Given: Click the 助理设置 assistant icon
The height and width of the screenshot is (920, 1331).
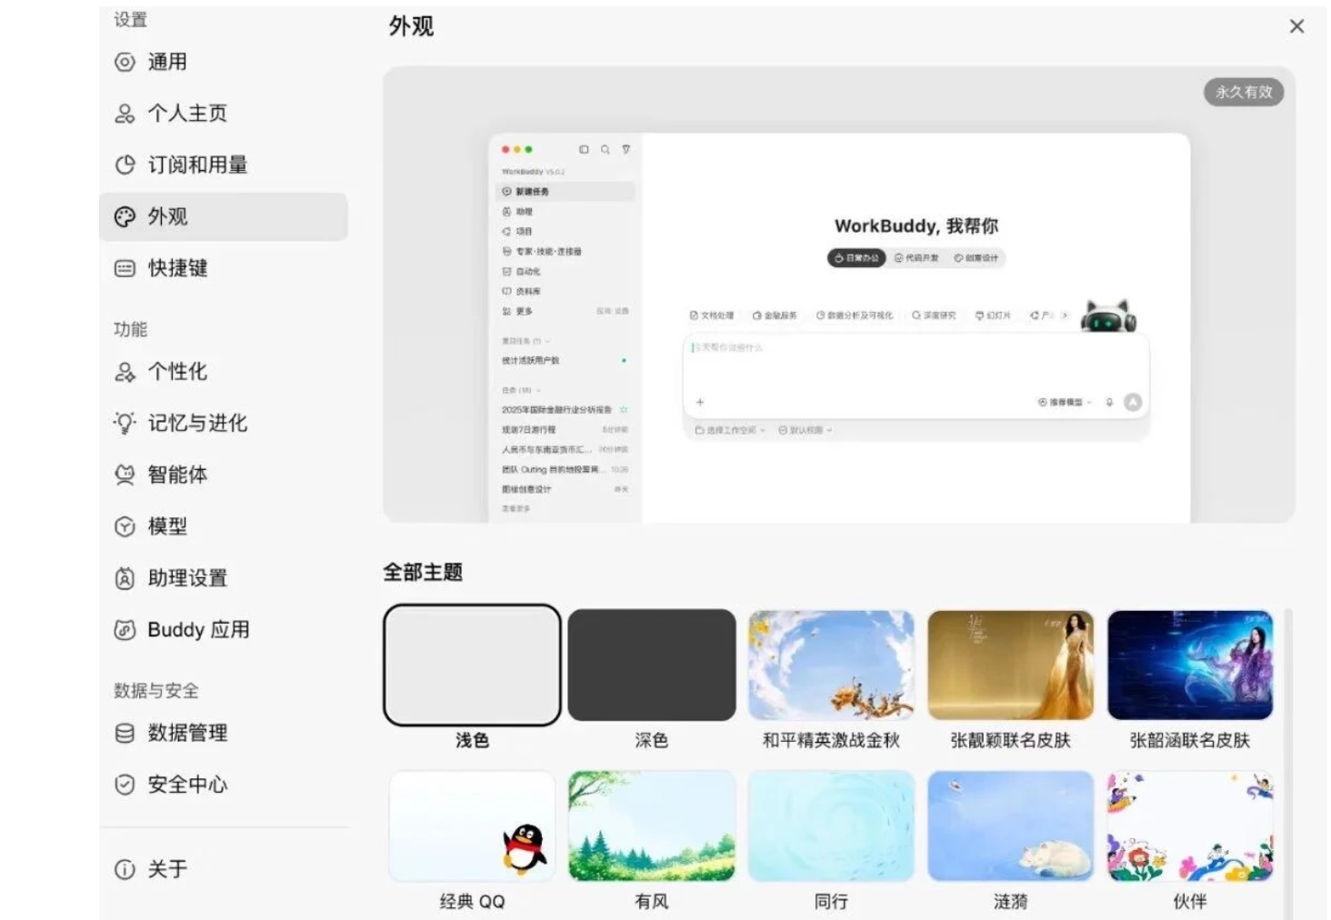Looking at the screenshot, I should (x=125, y=578).
